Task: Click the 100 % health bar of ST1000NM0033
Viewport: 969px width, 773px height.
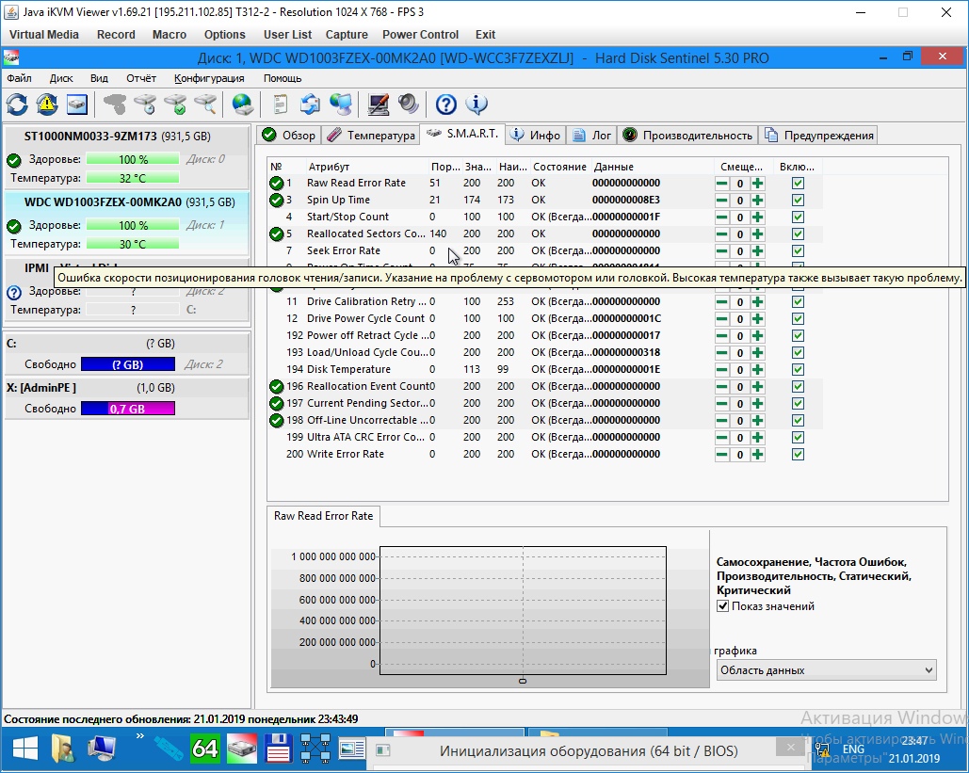Action: [x=132, y=159]
